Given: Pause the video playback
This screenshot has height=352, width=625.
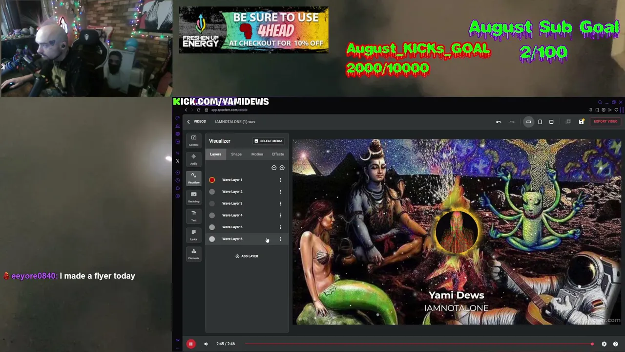Looking at the screenshot, I should point(191,344).
